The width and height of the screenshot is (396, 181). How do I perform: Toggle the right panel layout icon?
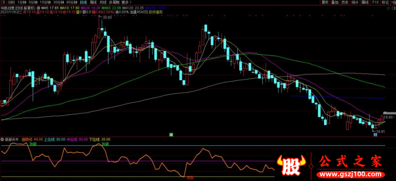pos(393,8)
